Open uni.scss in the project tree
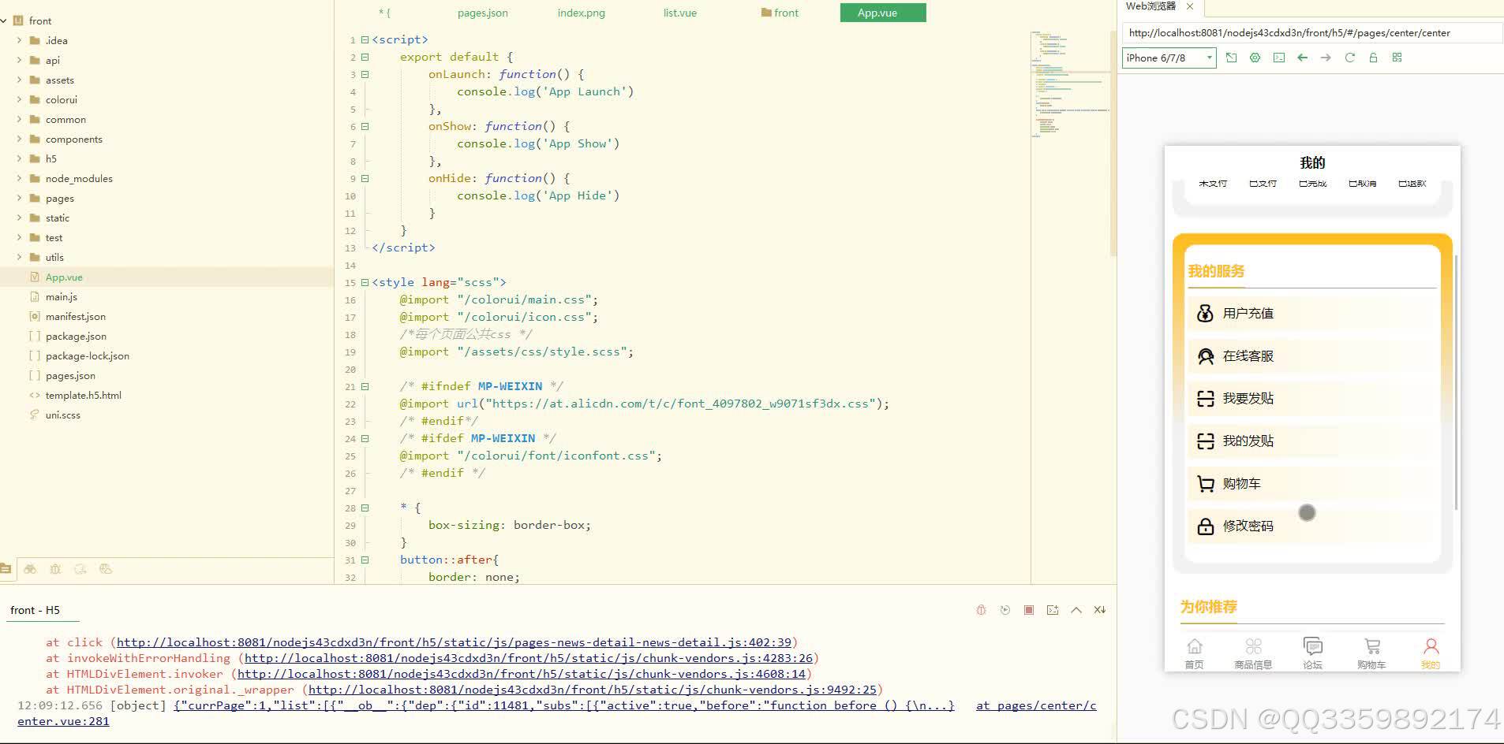This screenshot has height=744, width=1504. pos(62,415)
